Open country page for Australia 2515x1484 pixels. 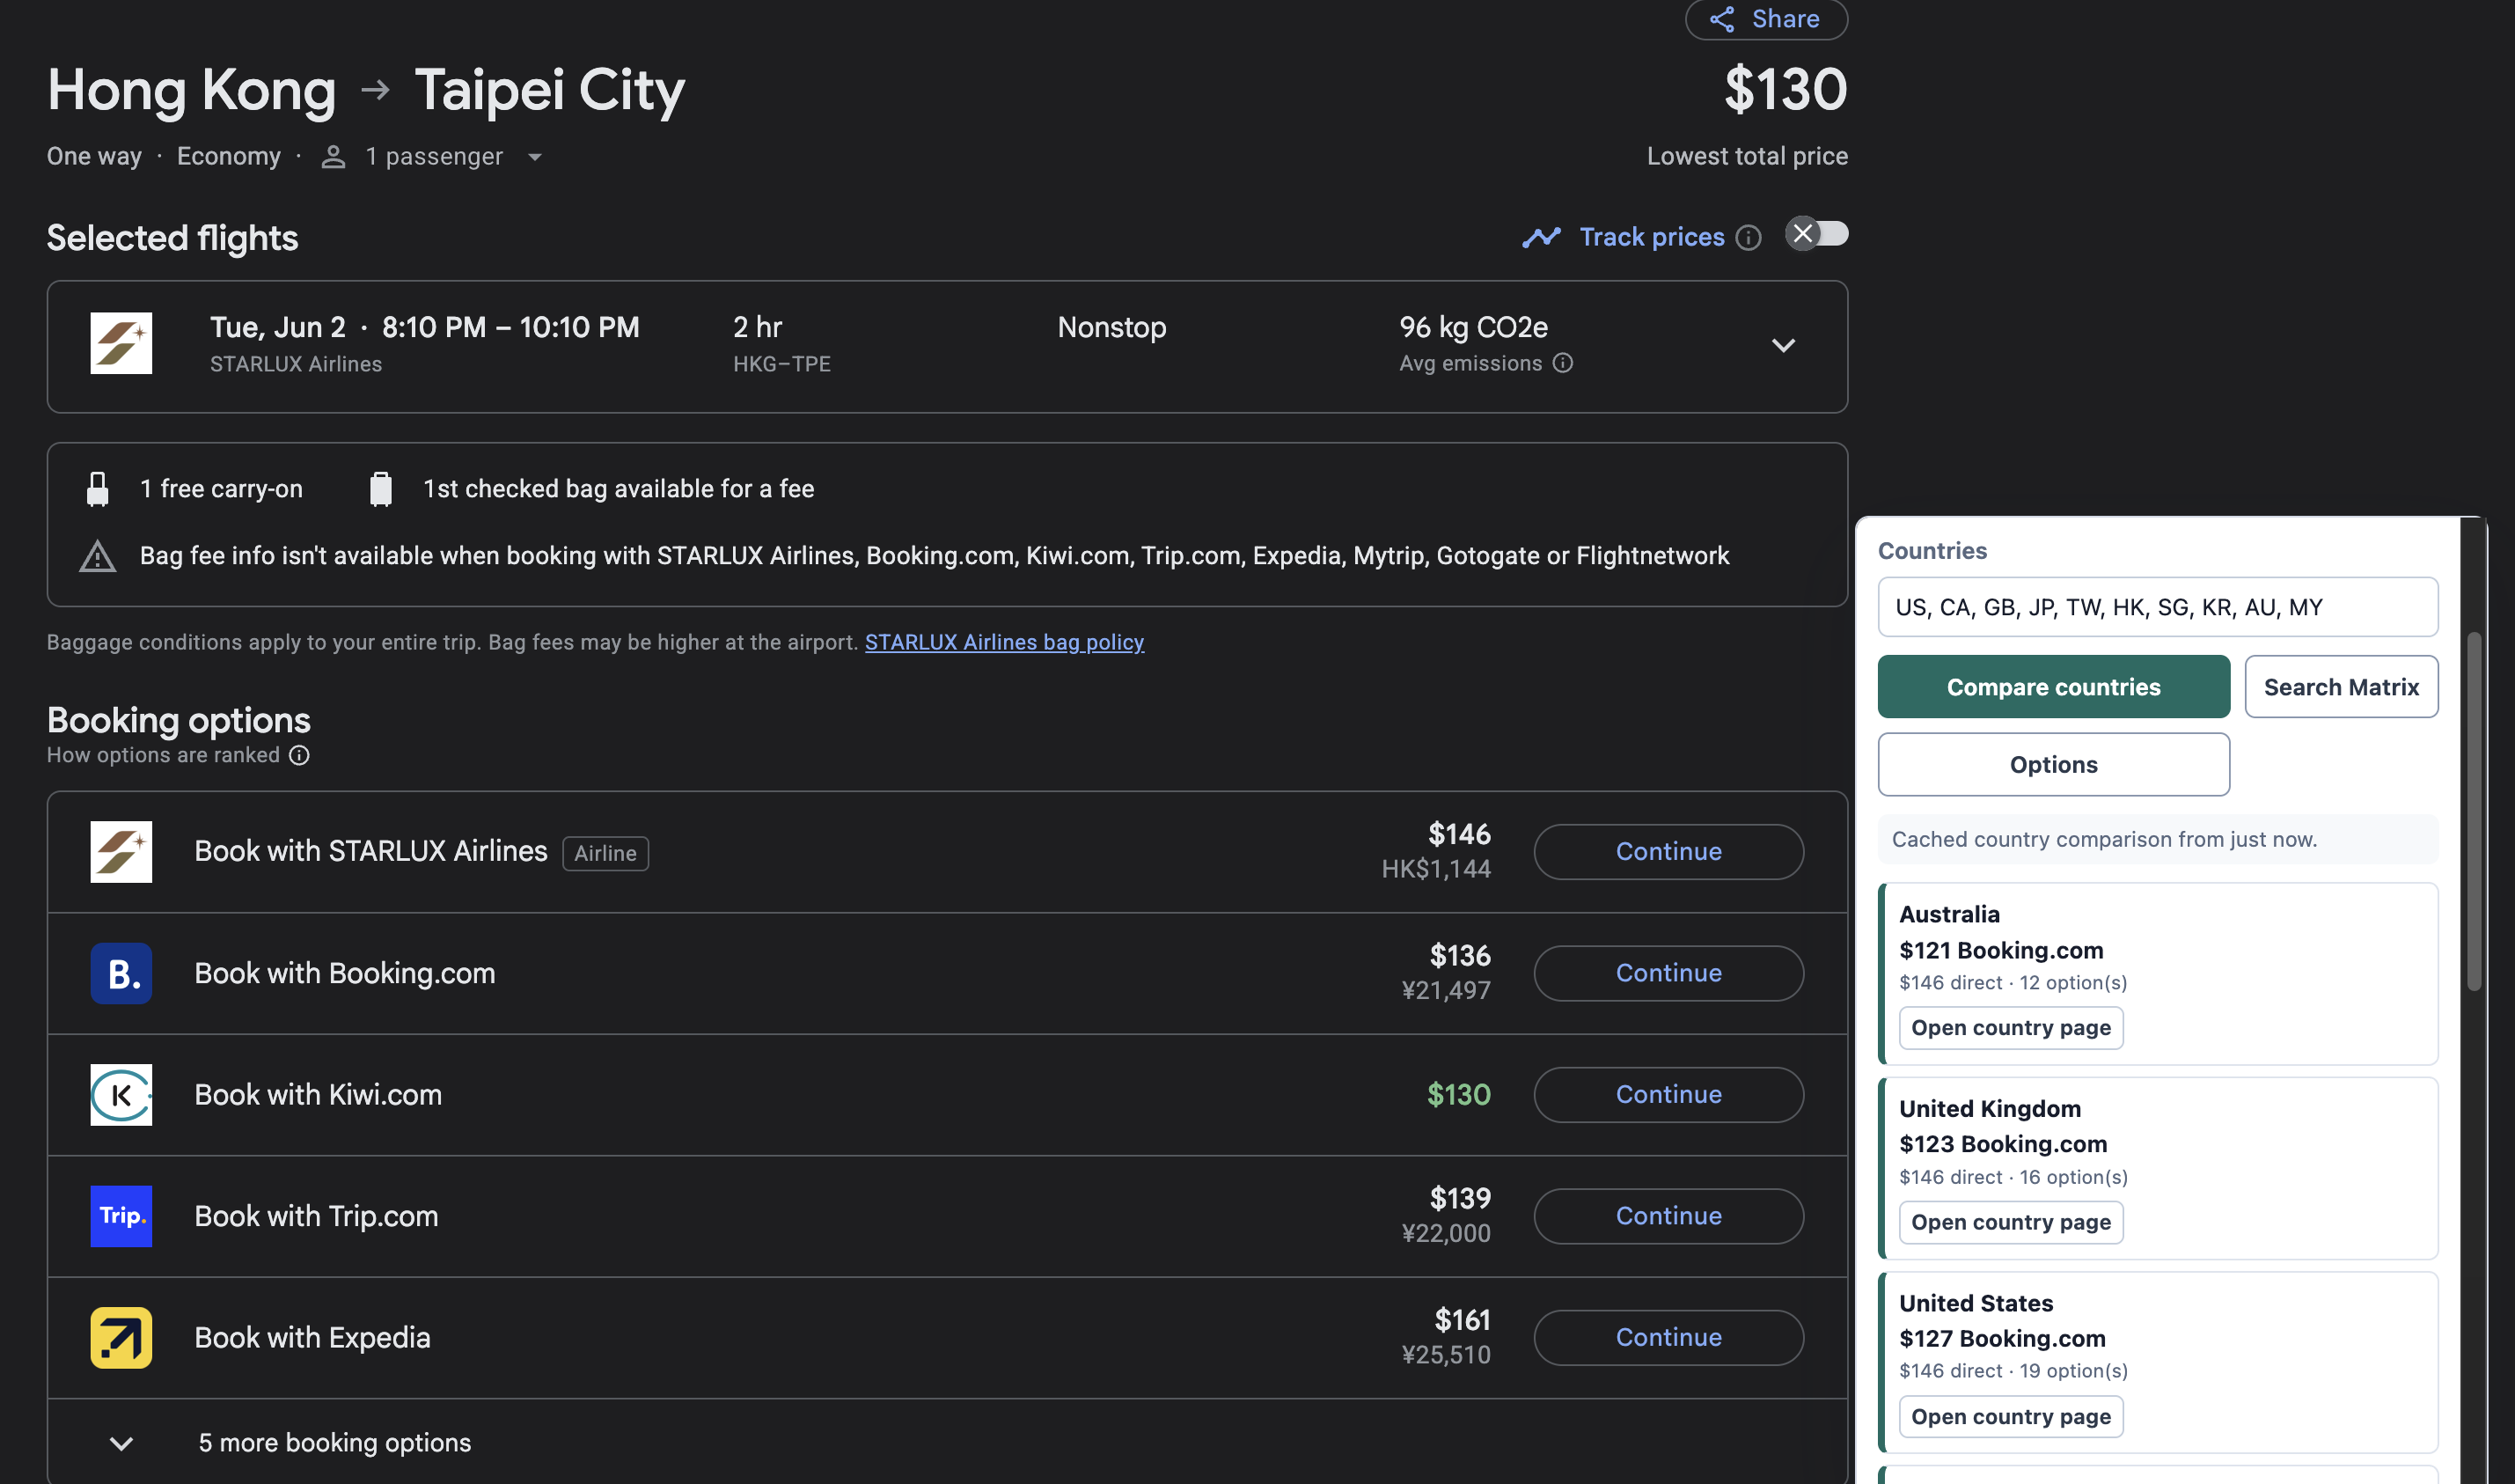tap(2010, 1028)
